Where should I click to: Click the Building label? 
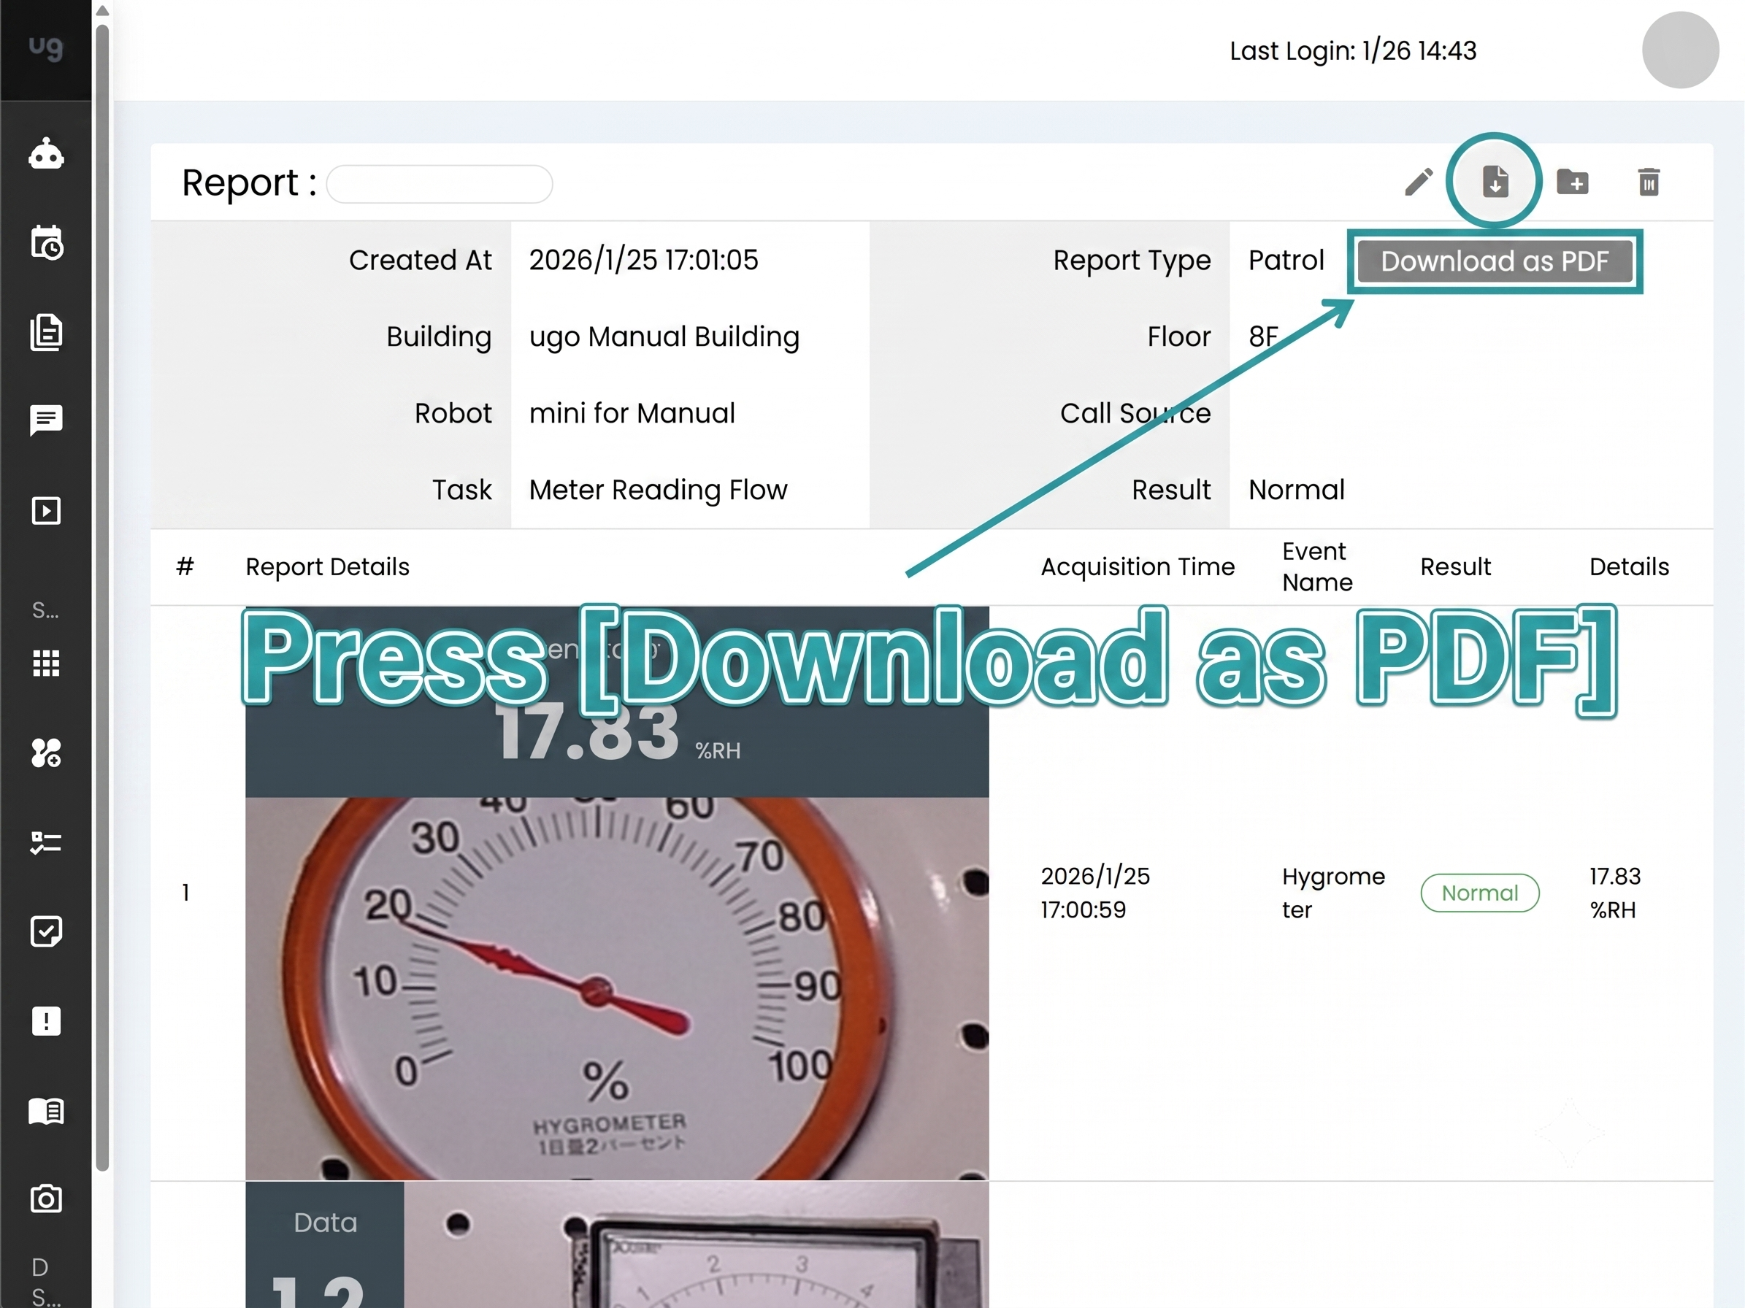click(x=439, y=336)
